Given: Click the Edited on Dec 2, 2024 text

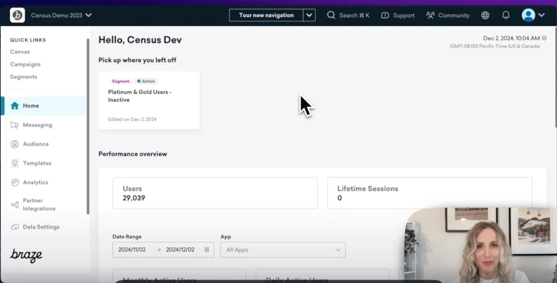Looking at the screenshot, I should 132,119.
